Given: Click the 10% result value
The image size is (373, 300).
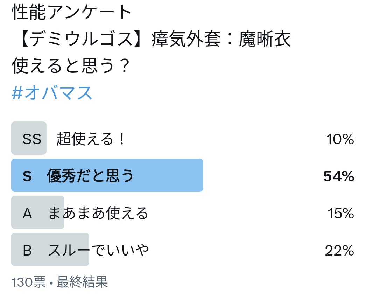Looking at the screenshot, I should coord(340,139).
